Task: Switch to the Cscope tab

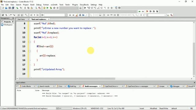Action: [x=162, y=86]
